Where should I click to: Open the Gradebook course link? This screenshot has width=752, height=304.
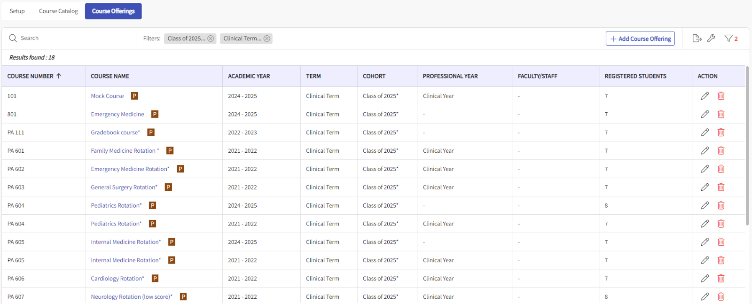coord(115,133)
